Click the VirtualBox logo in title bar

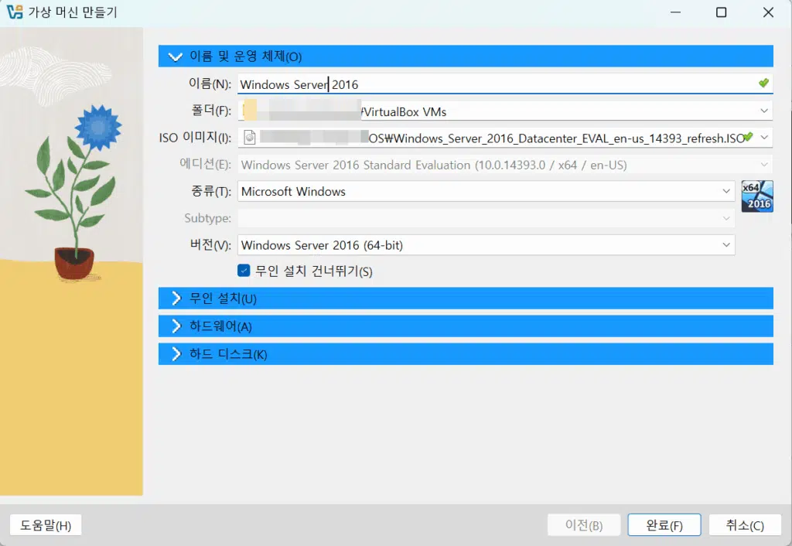(15, 12)
